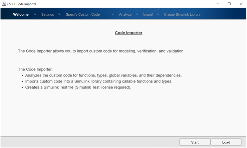Click the underlined Code Importer heading
Viewport: 247px width, 148px height.
129,33
